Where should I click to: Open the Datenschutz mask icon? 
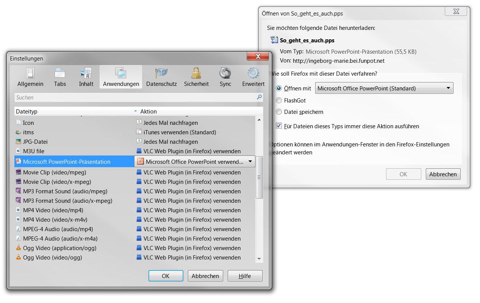[161, 73]
